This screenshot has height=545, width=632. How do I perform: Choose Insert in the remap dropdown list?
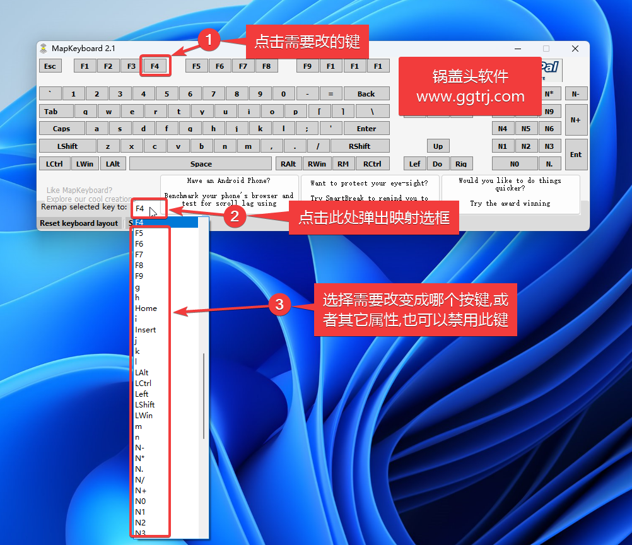[166, 330]
